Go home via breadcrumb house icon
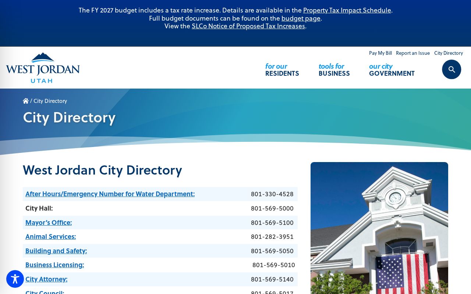The image size is (471, 294). click(26, 101)
